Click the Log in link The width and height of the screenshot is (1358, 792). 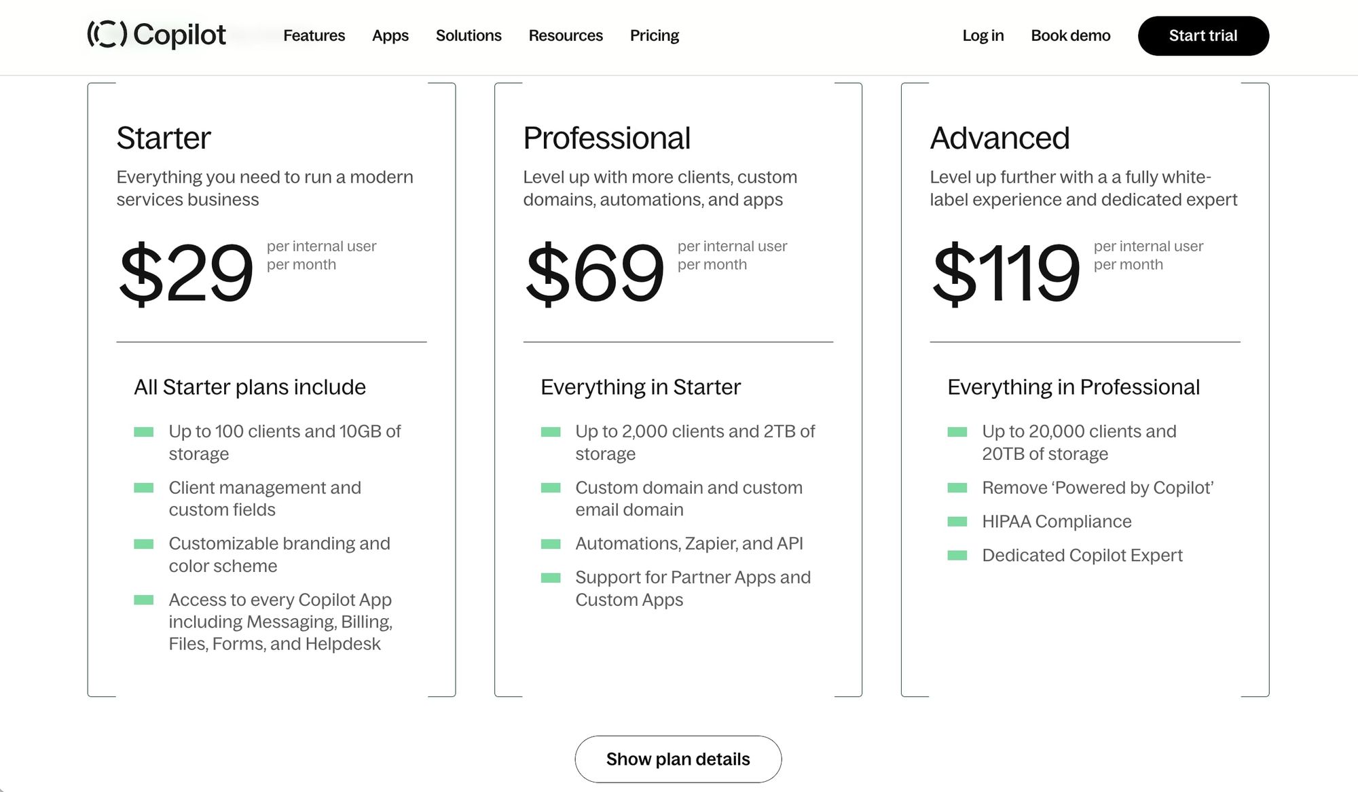point(983,35)
